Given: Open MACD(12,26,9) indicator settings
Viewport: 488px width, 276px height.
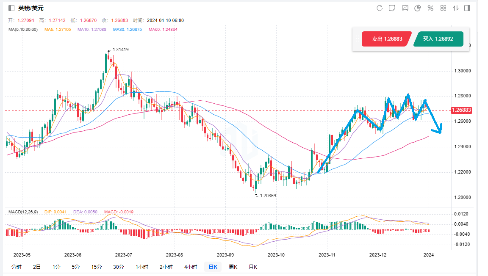Looking at the screenshot, I should click(x=25, y=211).
